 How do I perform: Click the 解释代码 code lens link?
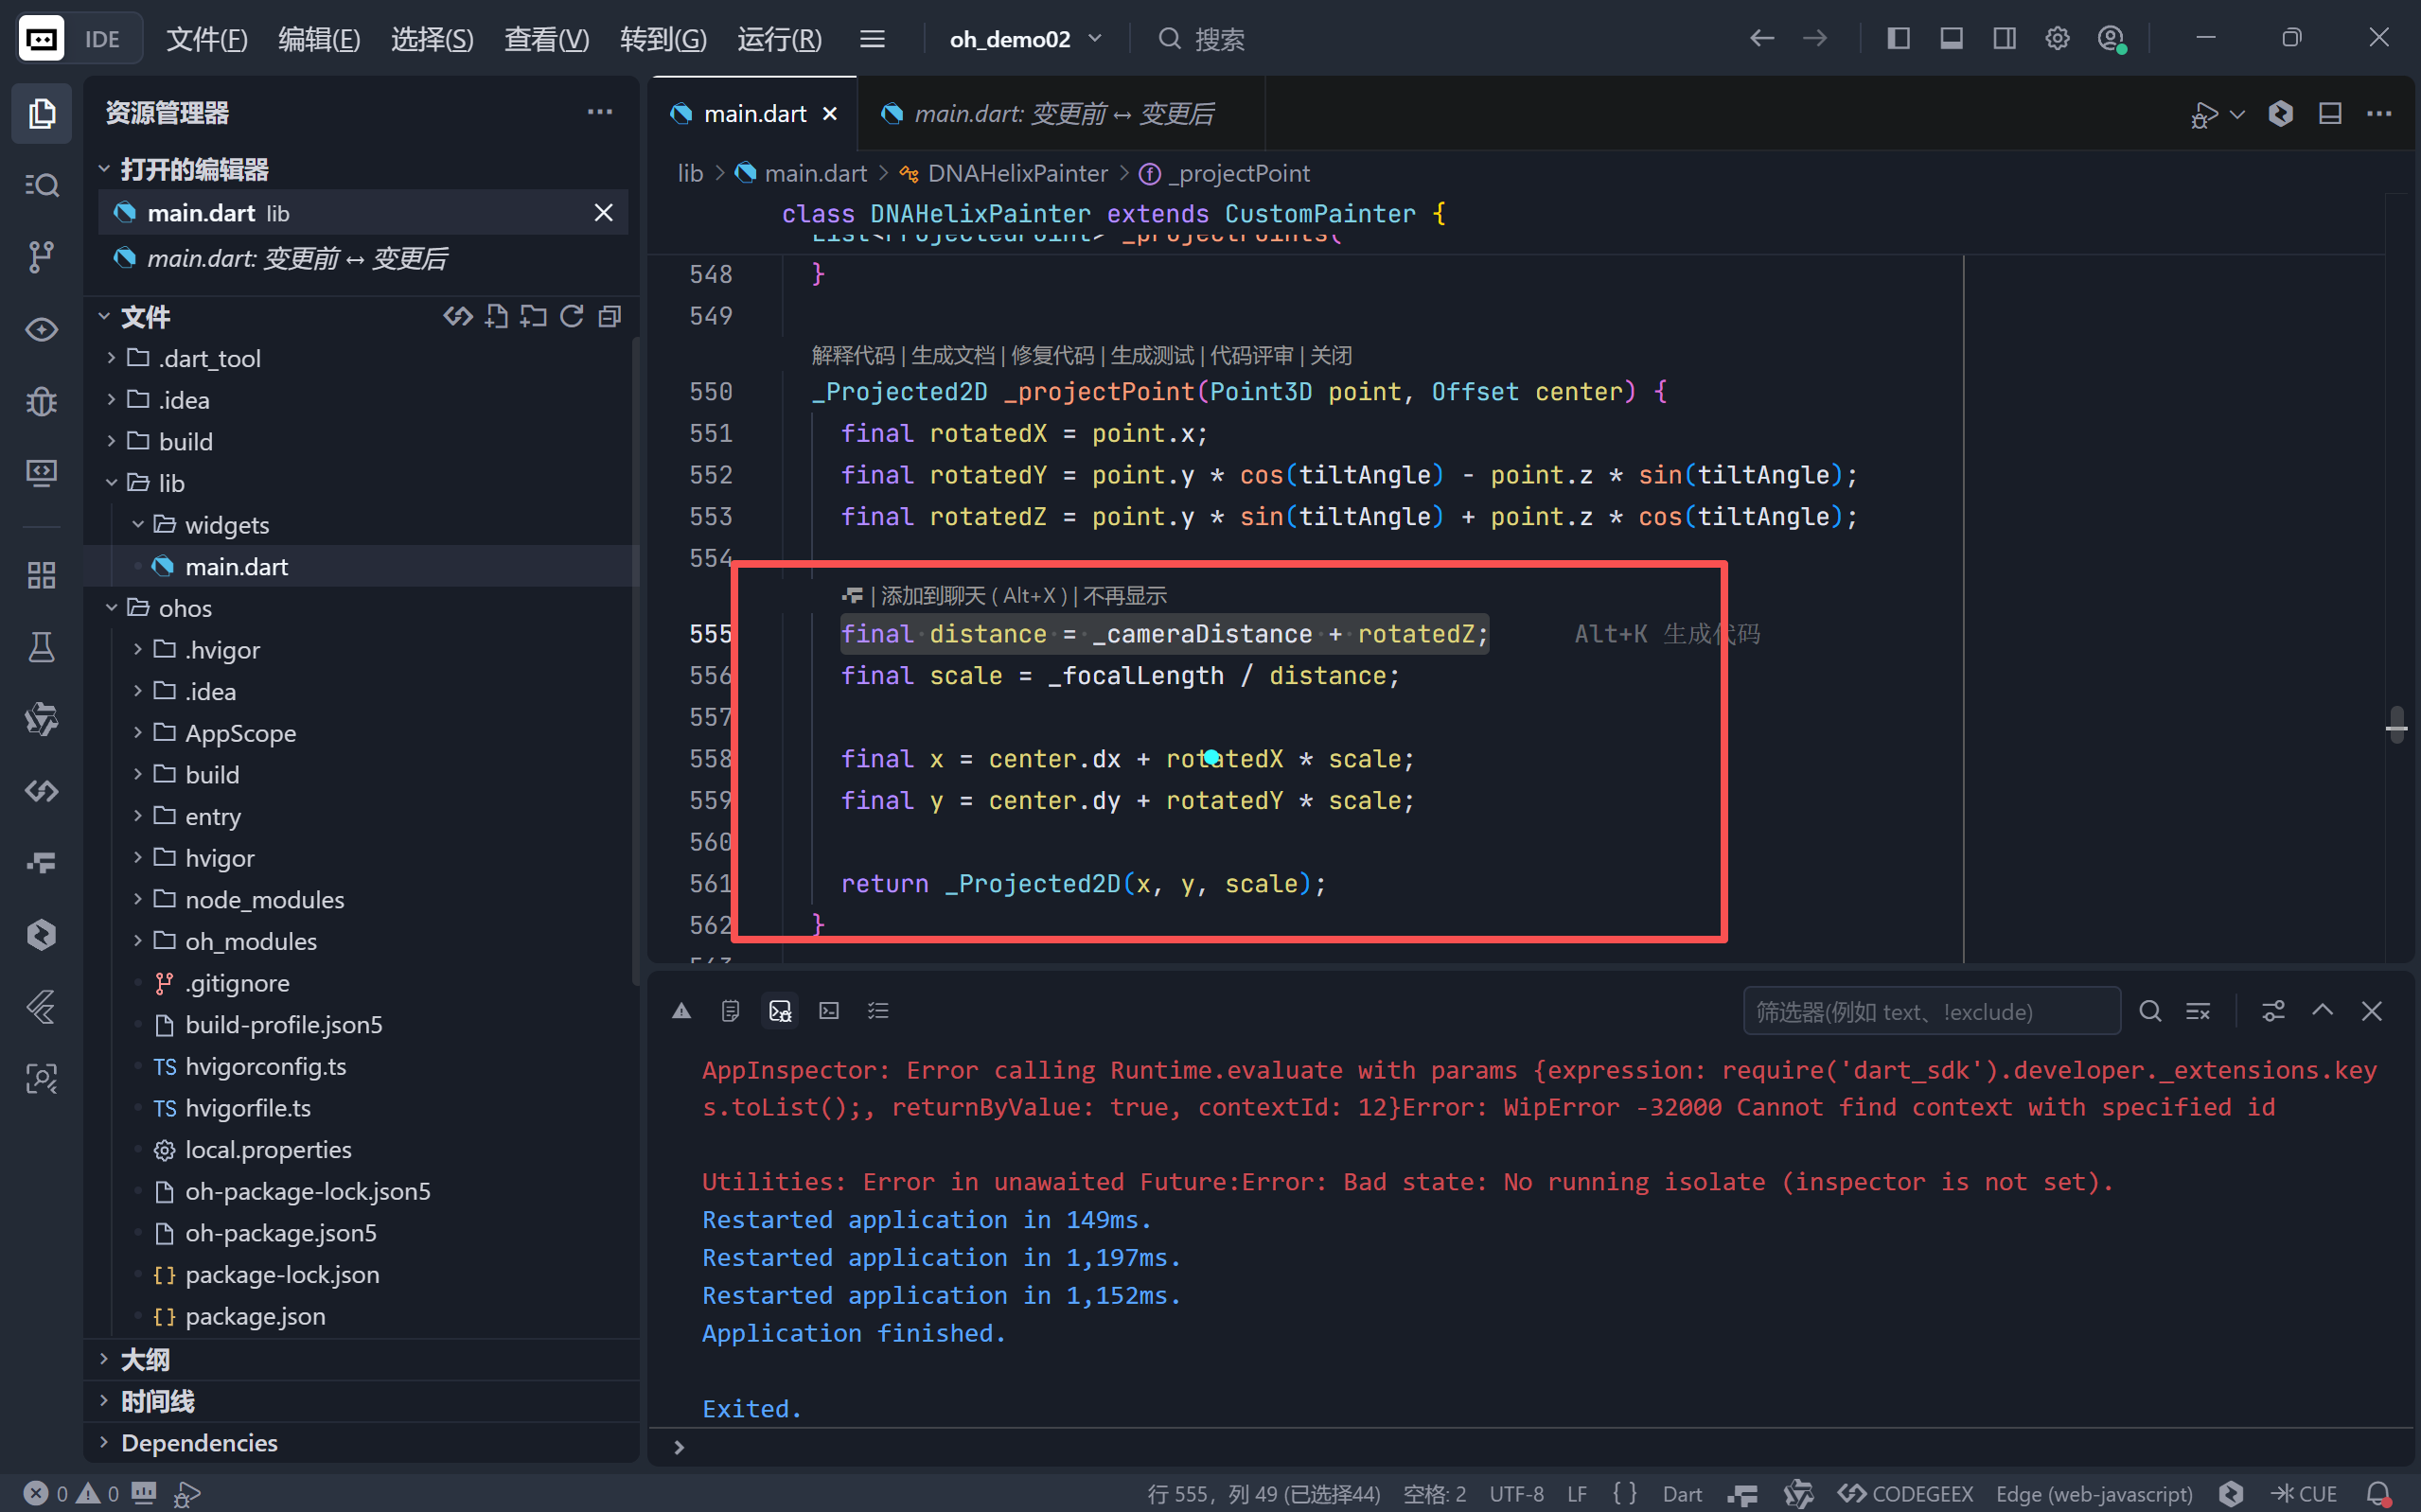(x=852, y=355)
